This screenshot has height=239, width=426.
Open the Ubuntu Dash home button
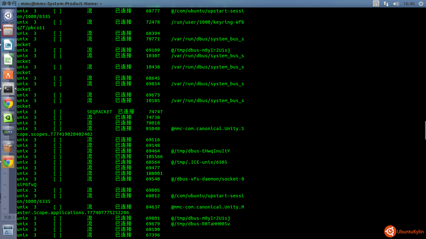coord(8,15)
